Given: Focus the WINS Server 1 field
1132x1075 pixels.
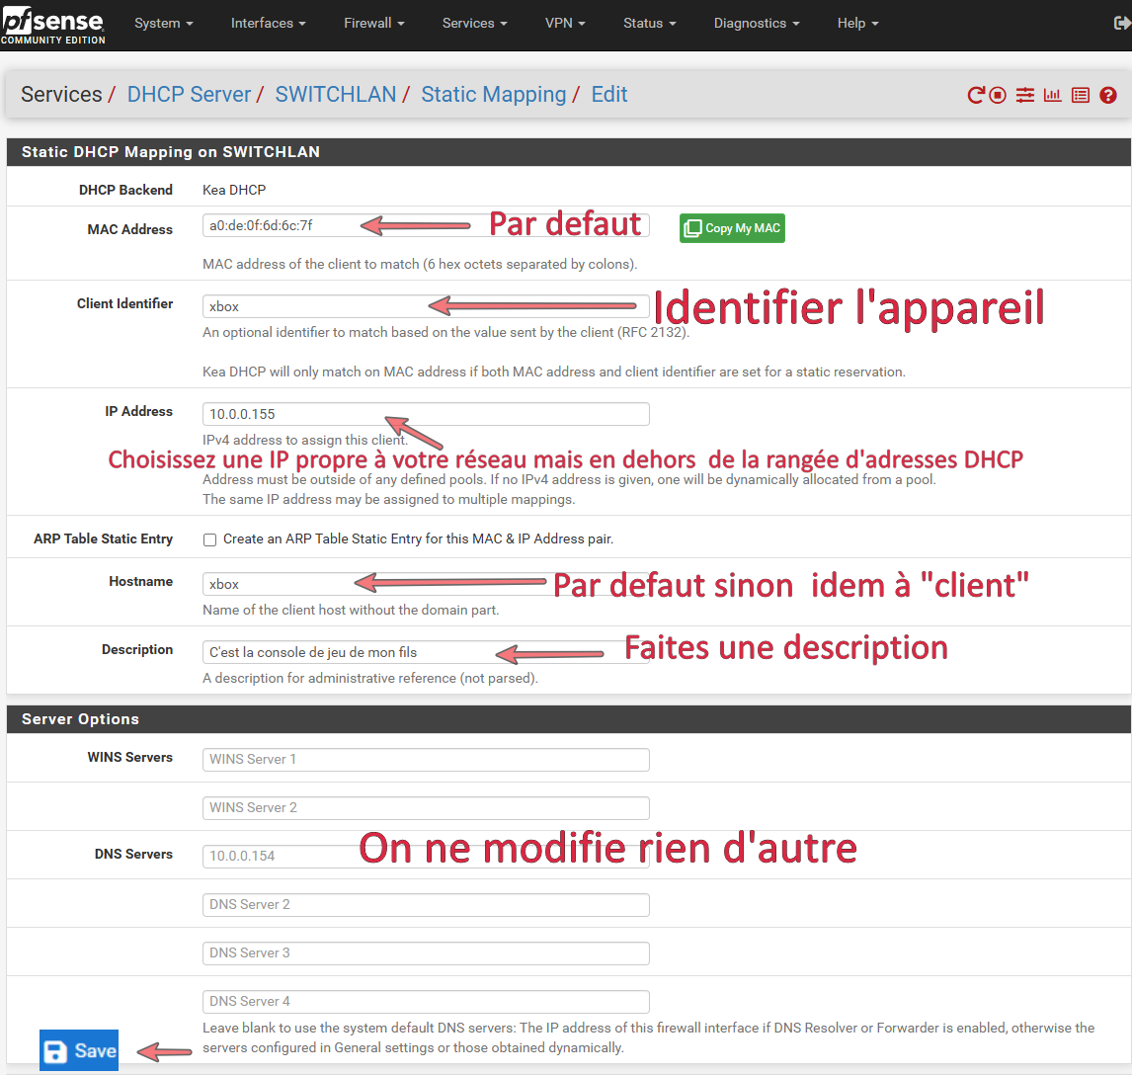Looking at the screenshot, I should pyautogui.click(x=426, y=759).
